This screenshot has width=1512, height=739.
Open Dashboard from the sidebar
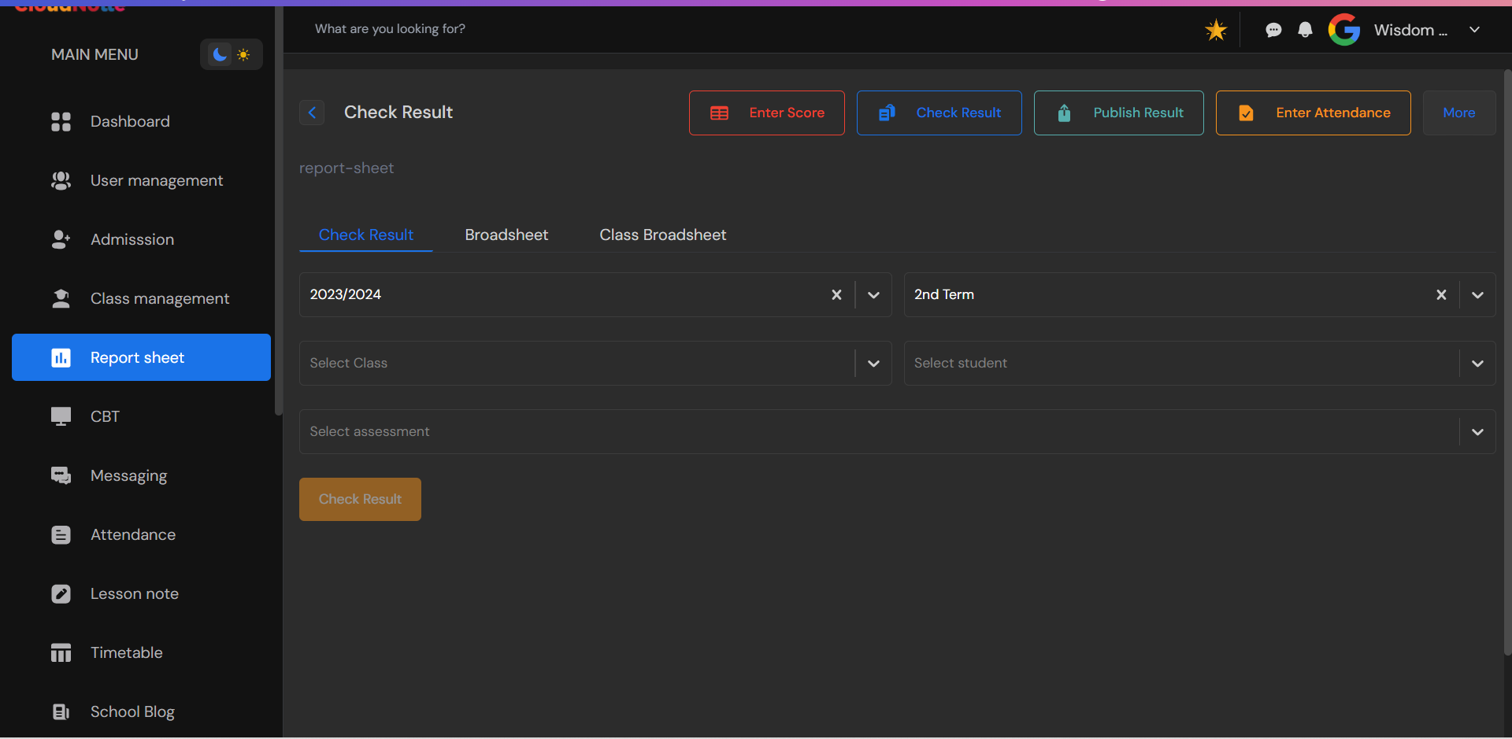(130, 121)
